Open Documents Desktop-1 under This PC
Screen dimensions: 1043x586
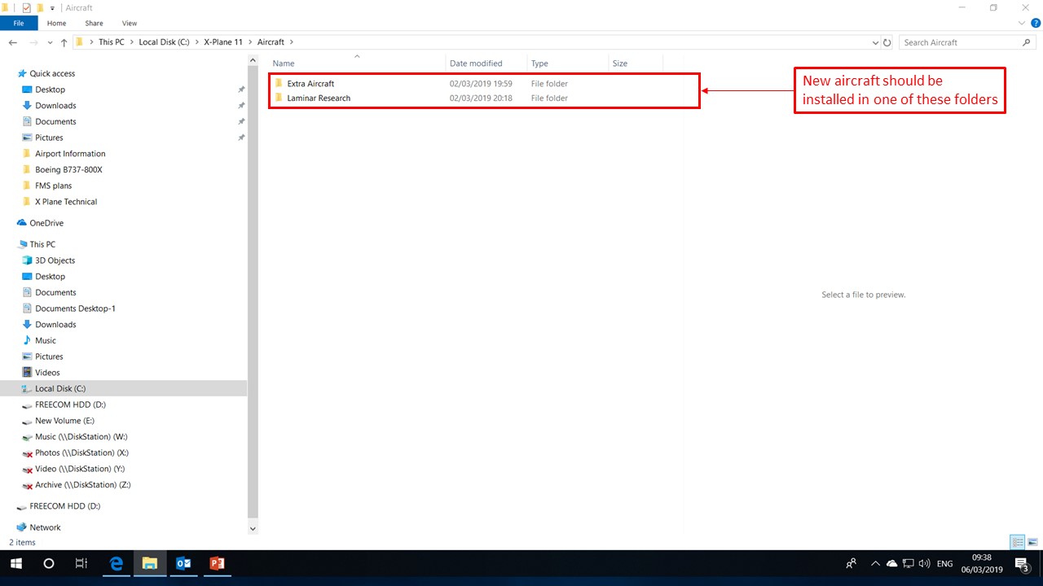(x=75, y=308)
